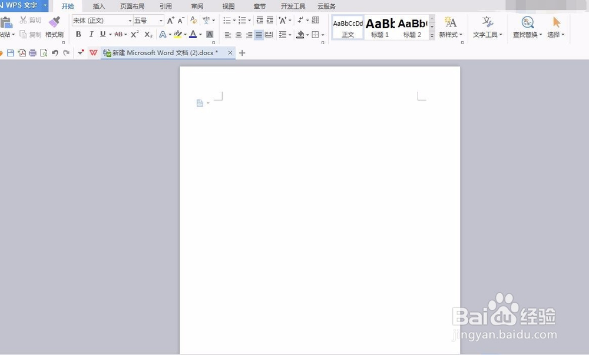The image size is (589, 355).
Task: Switch to the 页面布局 tab
Action: [x=132, y=6]
